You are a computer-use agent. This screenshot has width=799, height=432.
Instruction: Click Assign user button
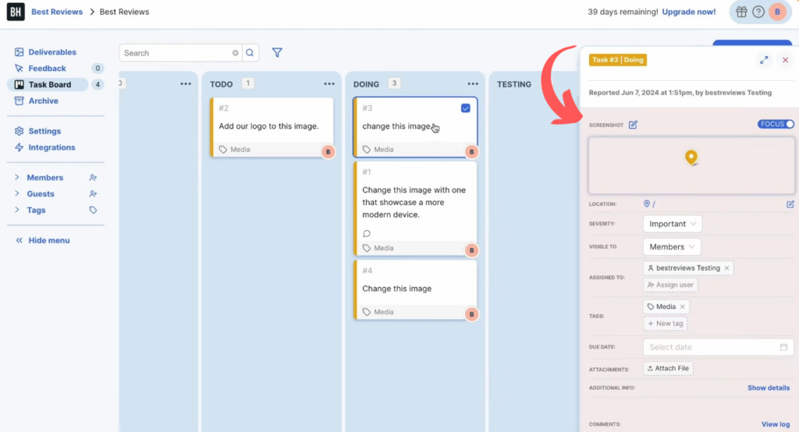point(670,285)
